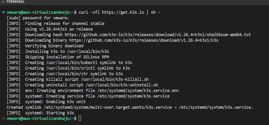Open the k3s binary GitHub download link
269x125 pixels.
tap(141, 40)
